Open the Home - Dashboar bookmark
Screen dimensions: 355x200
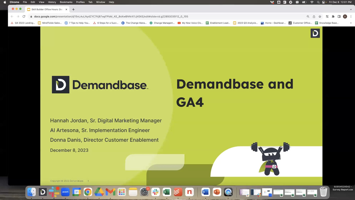273,23
